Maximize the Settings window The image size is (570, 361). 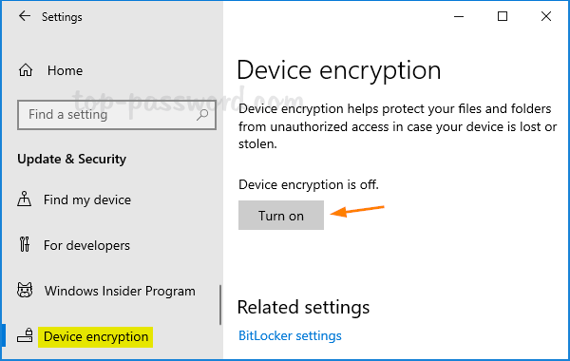pyautogui.click(x=503, y=16)
